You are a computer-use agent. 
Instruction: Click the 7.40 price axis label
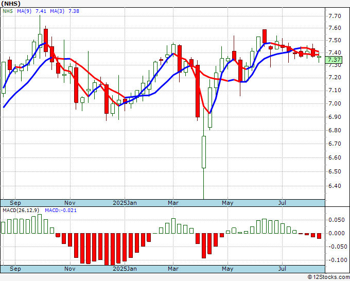click(x=335, y=52)
